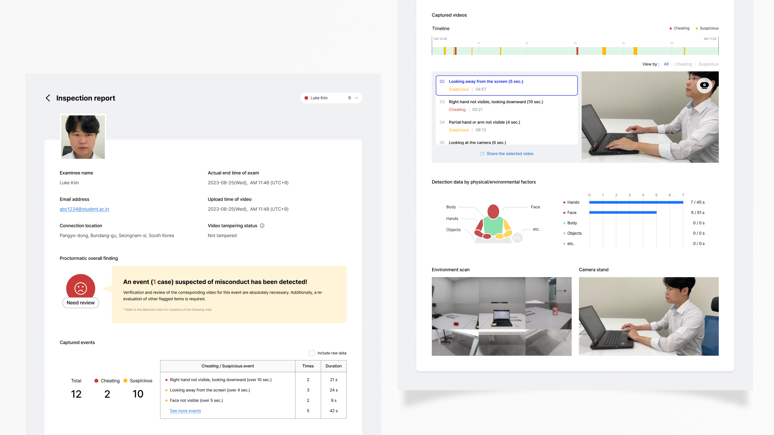Click the share icon before Share the selected video
Image resolution: width=774 pixels, height=435 pixels.
click(482, 154)
